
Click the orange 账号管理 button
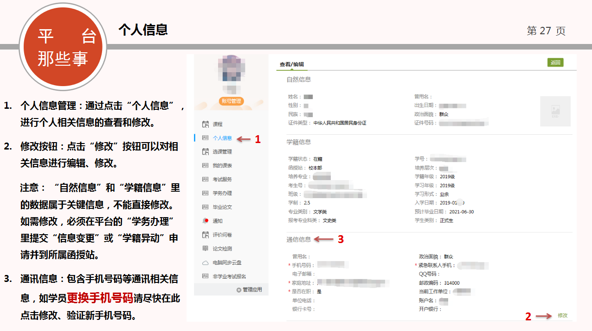click(232, 101)
